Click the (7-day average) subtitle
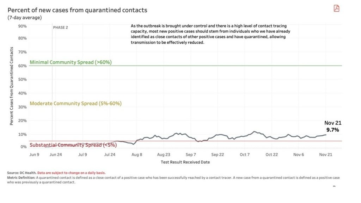The height and width of the screenshot is (203, 361). [x=25, y=18]
